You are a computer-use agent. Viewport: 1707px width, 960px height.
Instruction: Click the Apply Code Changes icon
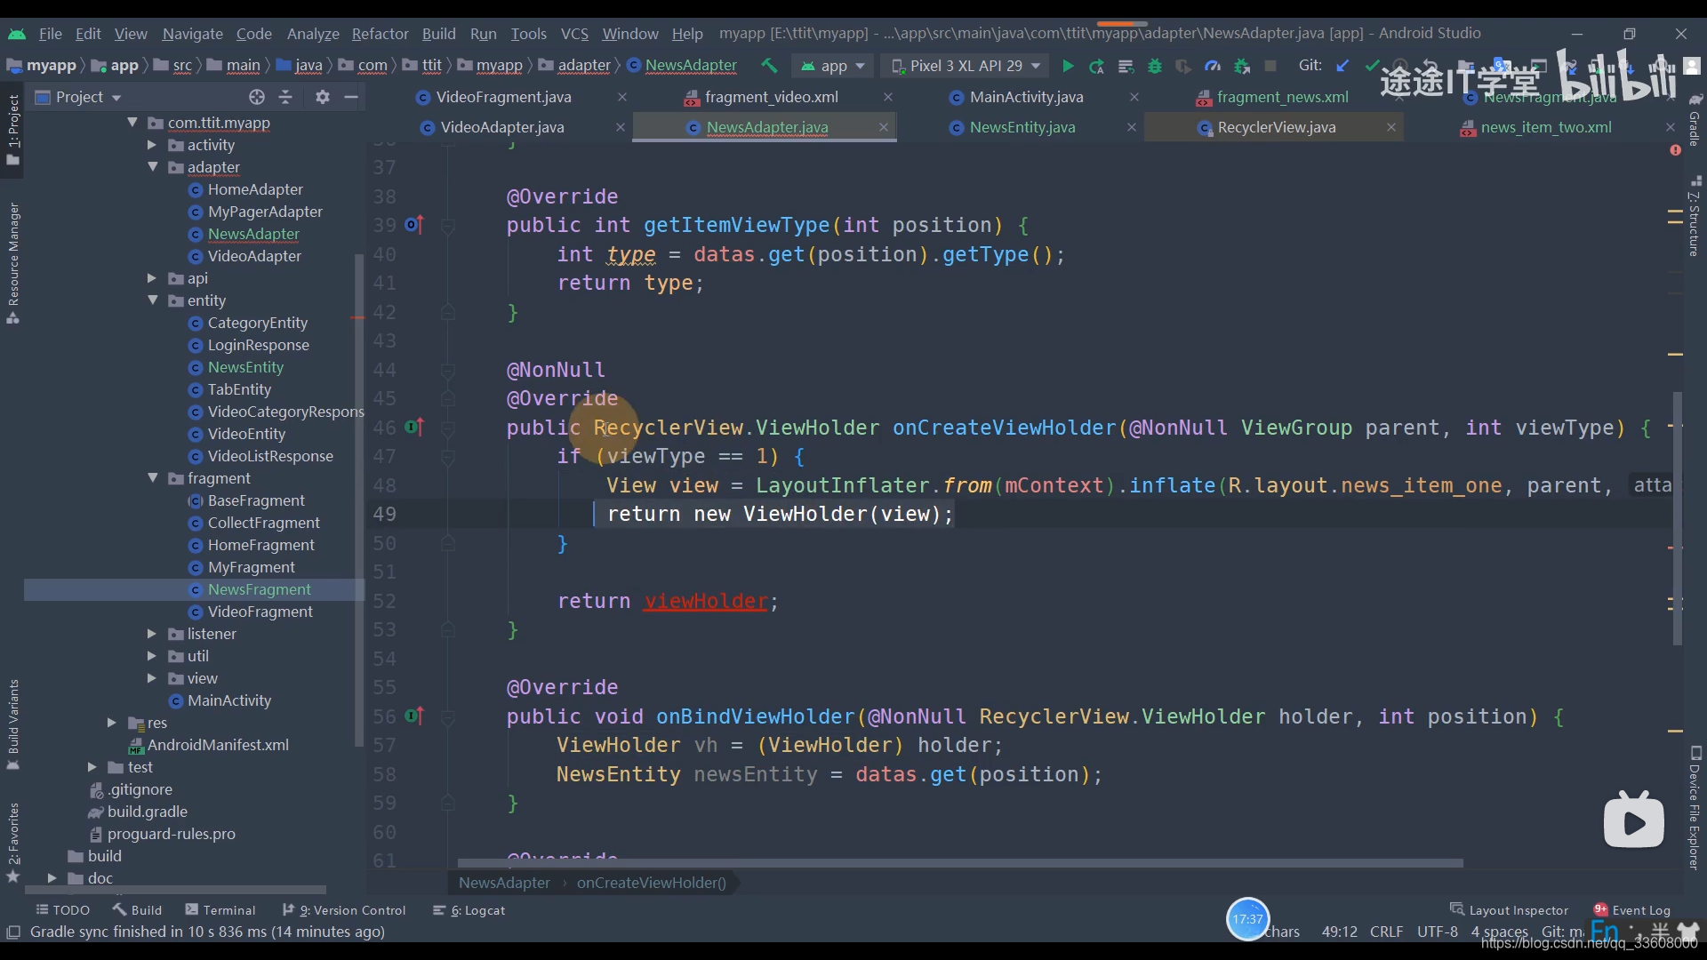tap(1126, 66)
